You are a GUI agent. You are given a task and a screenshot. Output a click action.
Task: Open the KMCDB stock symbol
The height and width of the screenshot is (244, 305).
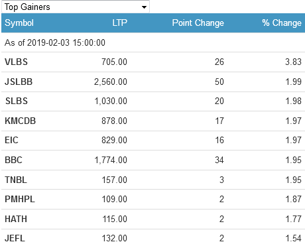[x=21, y=121]
